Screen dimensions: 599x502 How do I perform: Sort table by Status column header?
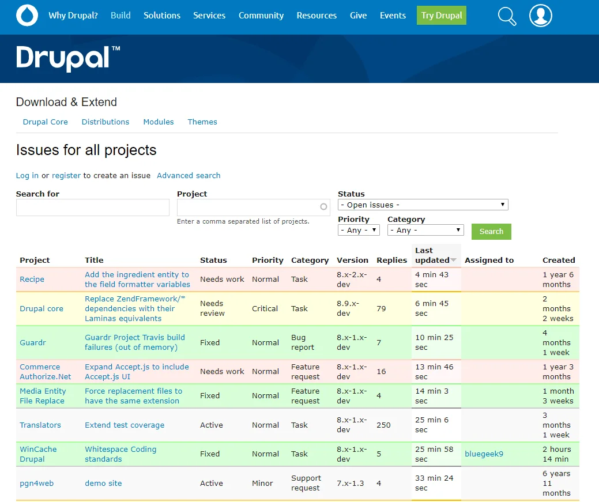point(213,260)
